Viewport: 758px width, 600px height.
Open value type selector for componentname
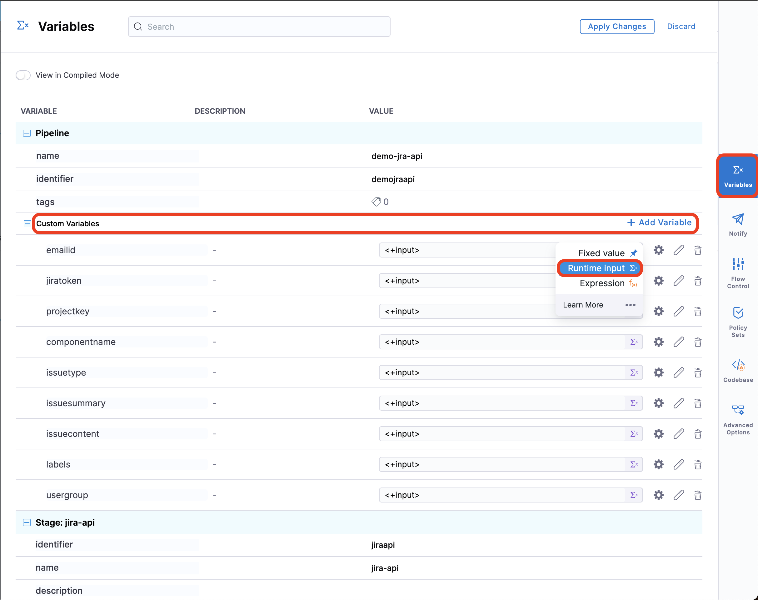tap(634, 342)
